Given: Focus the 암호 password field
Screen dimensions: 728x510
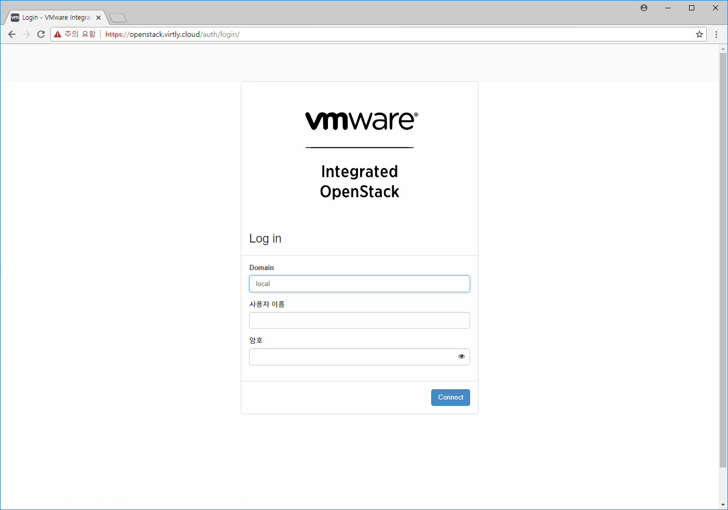Looking at the screenshot, I should (360, 357).
